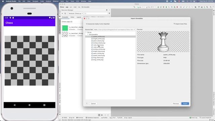Viewport: 215px width, 121px height.
Task: Switch to the Drawable tab
Action: (x=65, y=17)
